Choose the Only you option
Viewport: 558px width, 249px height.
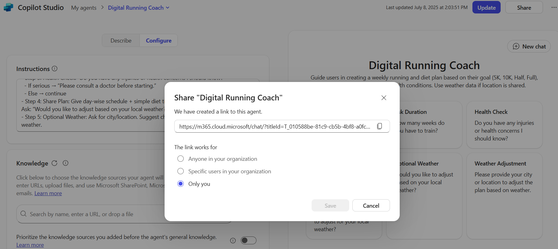point(181,184)
